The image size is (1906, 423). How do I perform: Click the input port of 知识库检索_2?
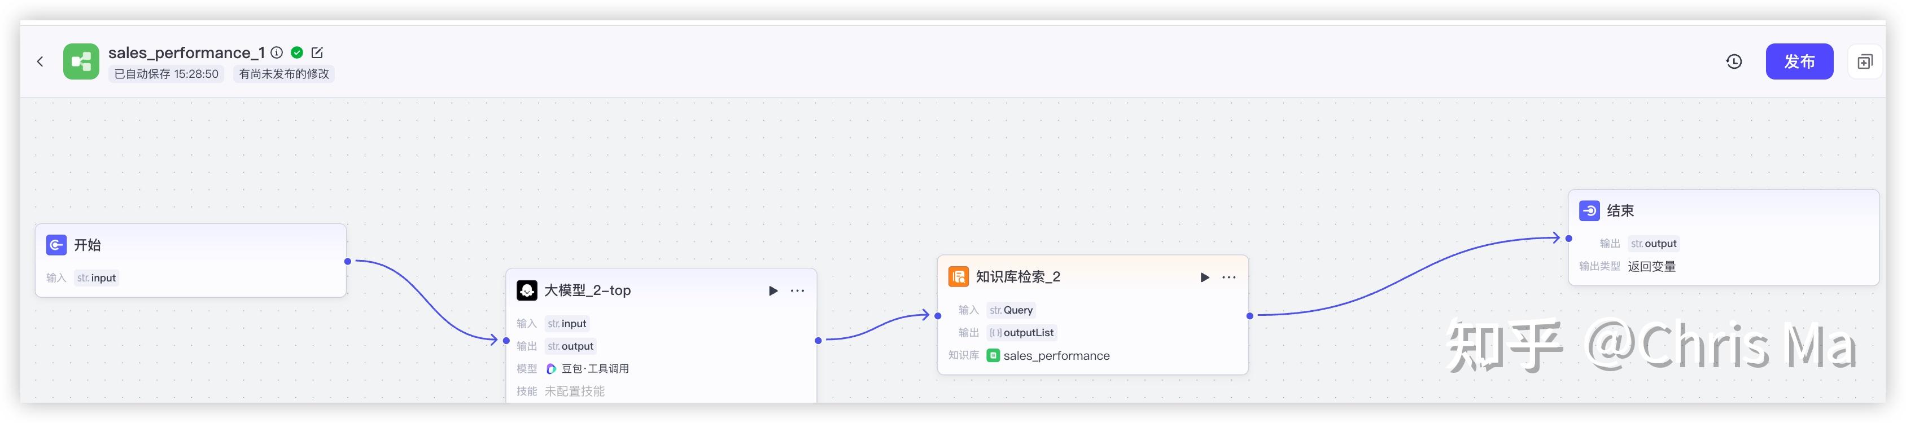pyautogui.click(x=938, y=316)
